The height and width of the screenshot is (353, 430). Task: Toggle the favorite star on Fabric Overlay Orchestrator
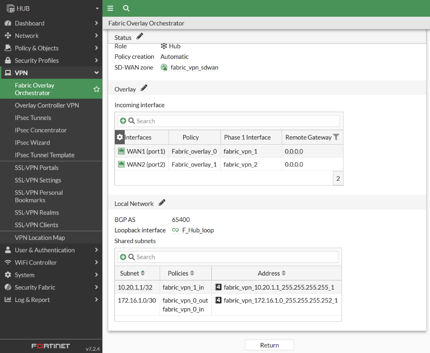coord(96,88)
